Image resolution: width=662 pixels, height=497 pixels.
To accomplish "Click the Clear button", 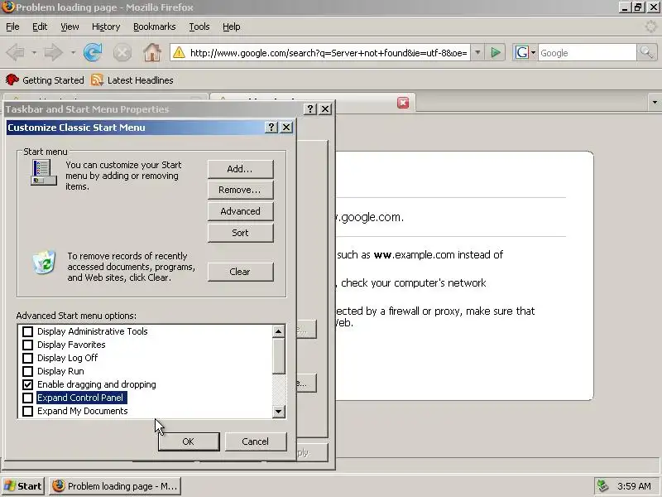I will tap(240, 272).
